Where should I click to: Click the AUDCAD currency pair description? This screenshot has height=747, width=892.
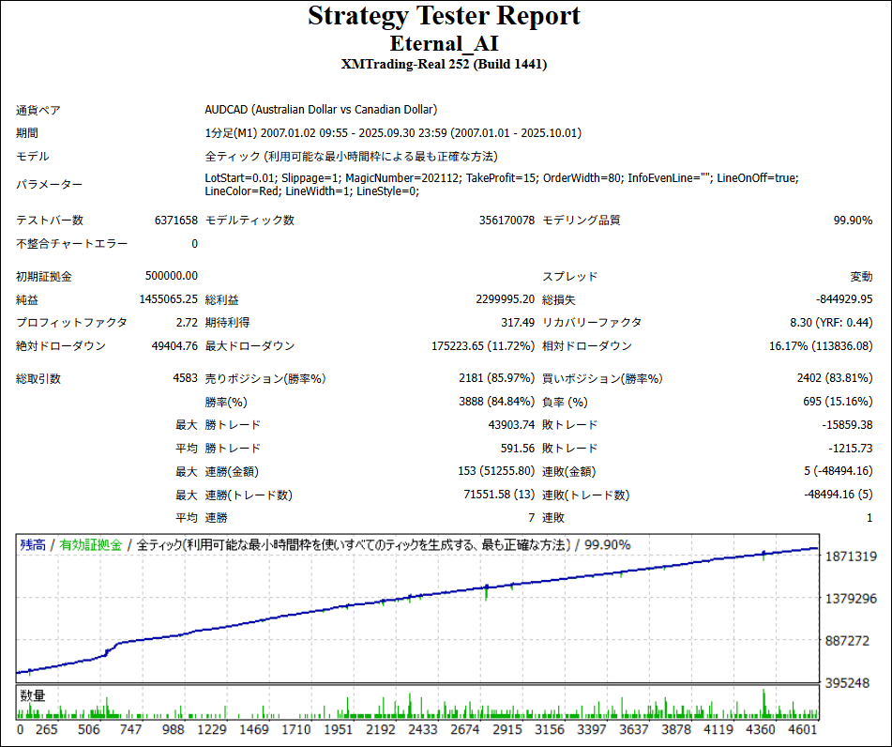[x=321, y=110]
